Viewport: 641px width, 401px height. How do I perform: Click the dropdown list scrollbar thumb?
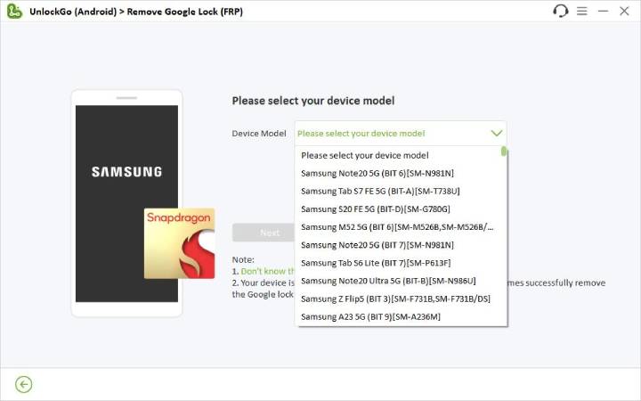coord(504,151)
